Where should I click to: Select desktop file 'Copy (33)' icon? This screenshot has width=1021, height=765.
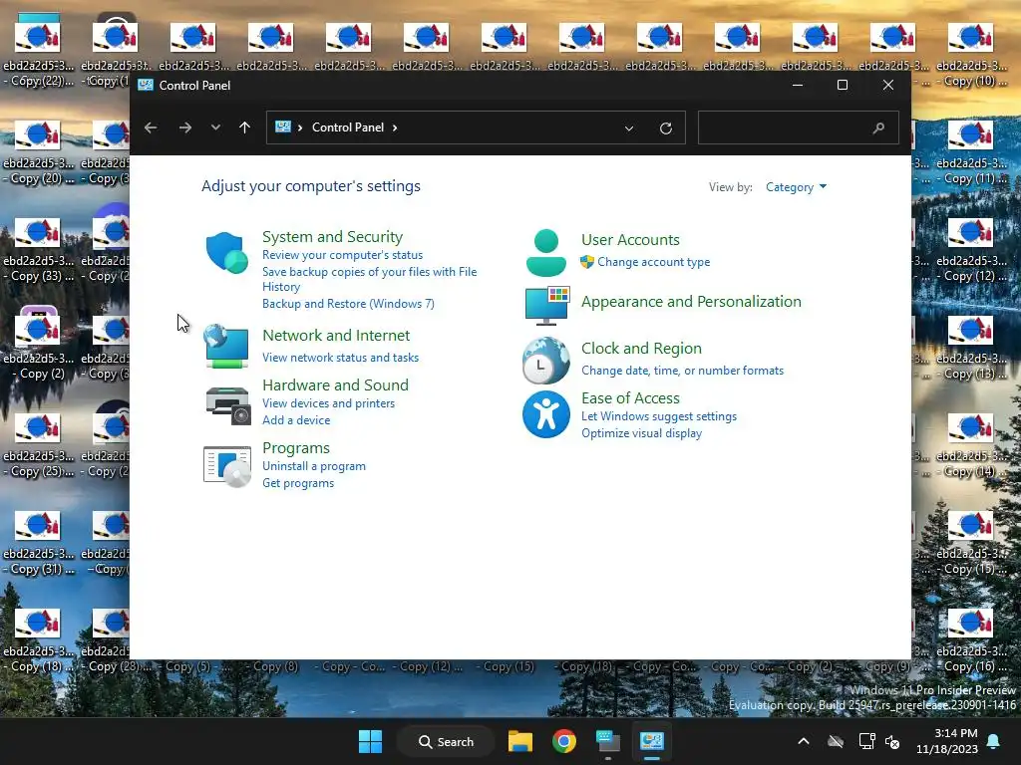click(38, 232)
